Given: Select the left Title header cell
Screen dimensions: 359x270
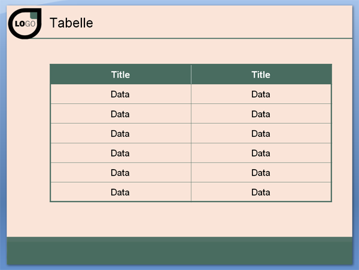Looking at the screenshot, I should 121,75.
